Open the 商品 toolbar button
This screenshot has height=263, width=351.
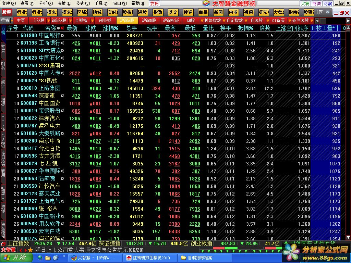click(203, 12)
